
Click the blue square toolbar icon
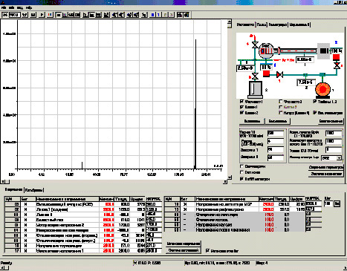click(152, 15)
